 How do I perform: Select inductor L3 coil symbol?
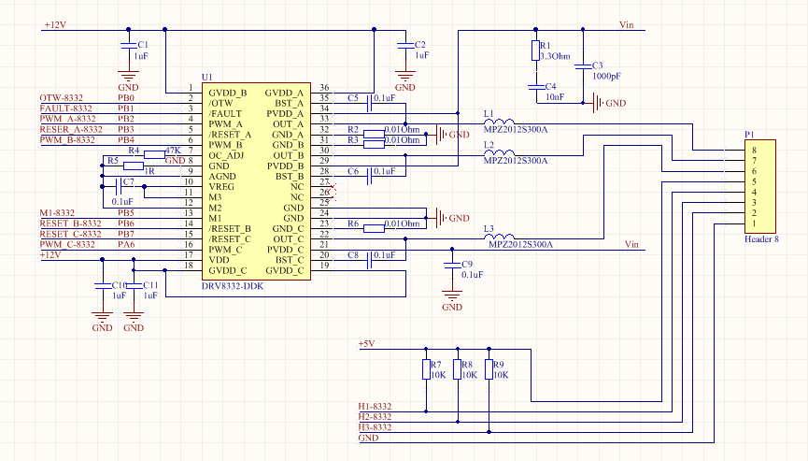pos(499,237)
